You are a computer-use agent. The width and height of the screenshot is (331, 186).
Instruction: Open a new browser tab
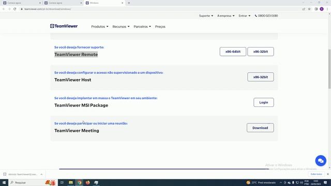tap(129, 3)
